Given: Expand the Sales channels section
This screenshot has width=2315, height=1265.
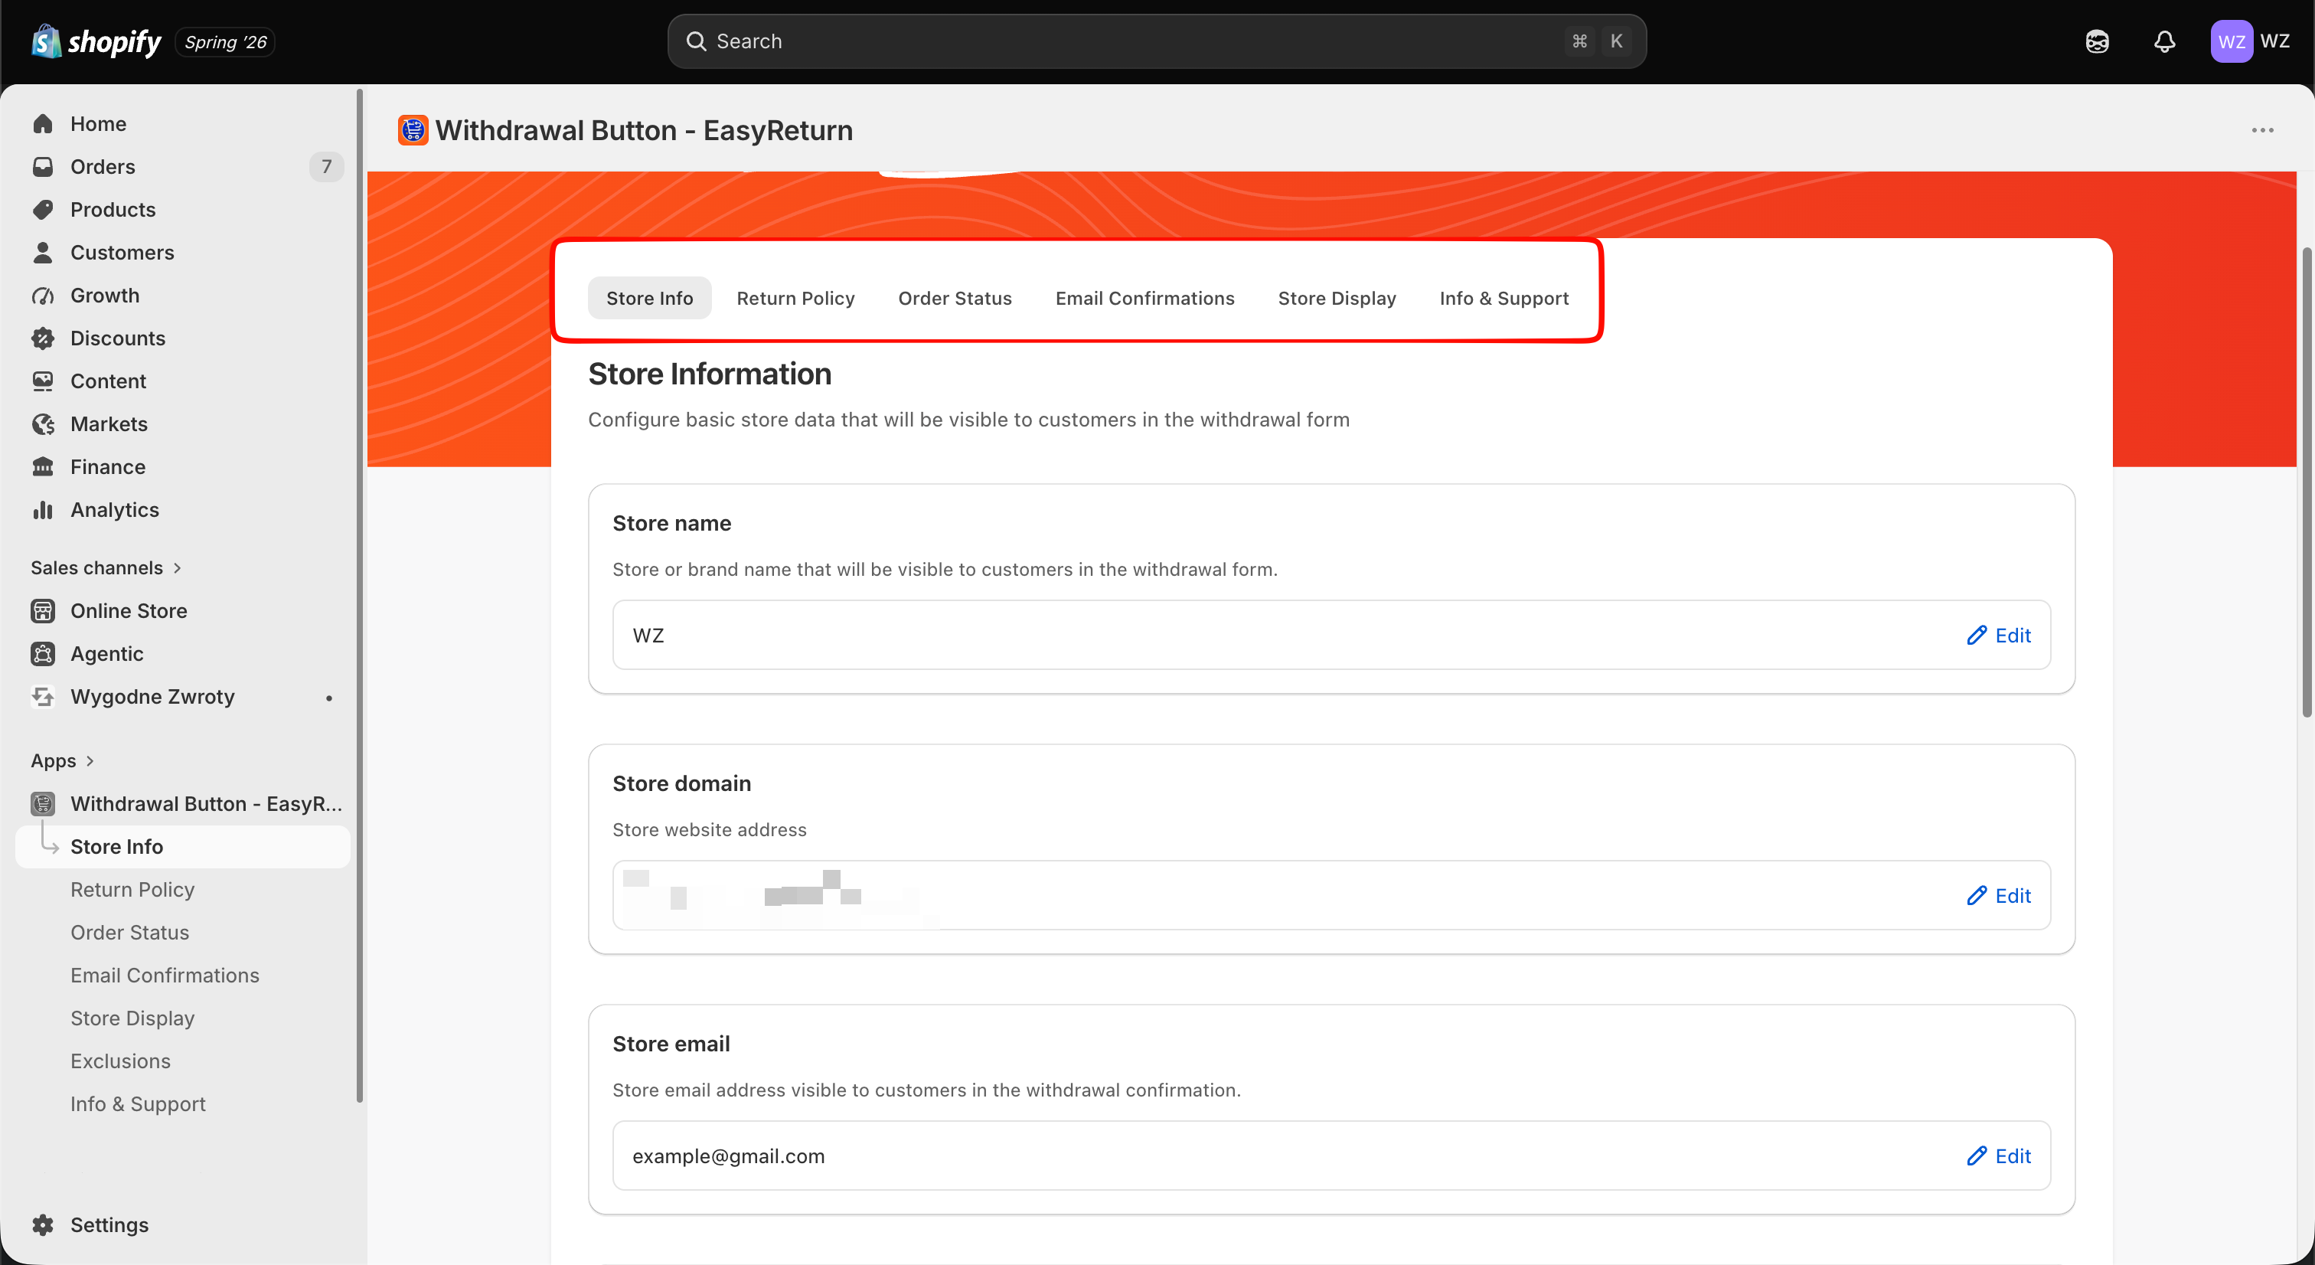Looking at the screenshot, I should coord(106,568).
